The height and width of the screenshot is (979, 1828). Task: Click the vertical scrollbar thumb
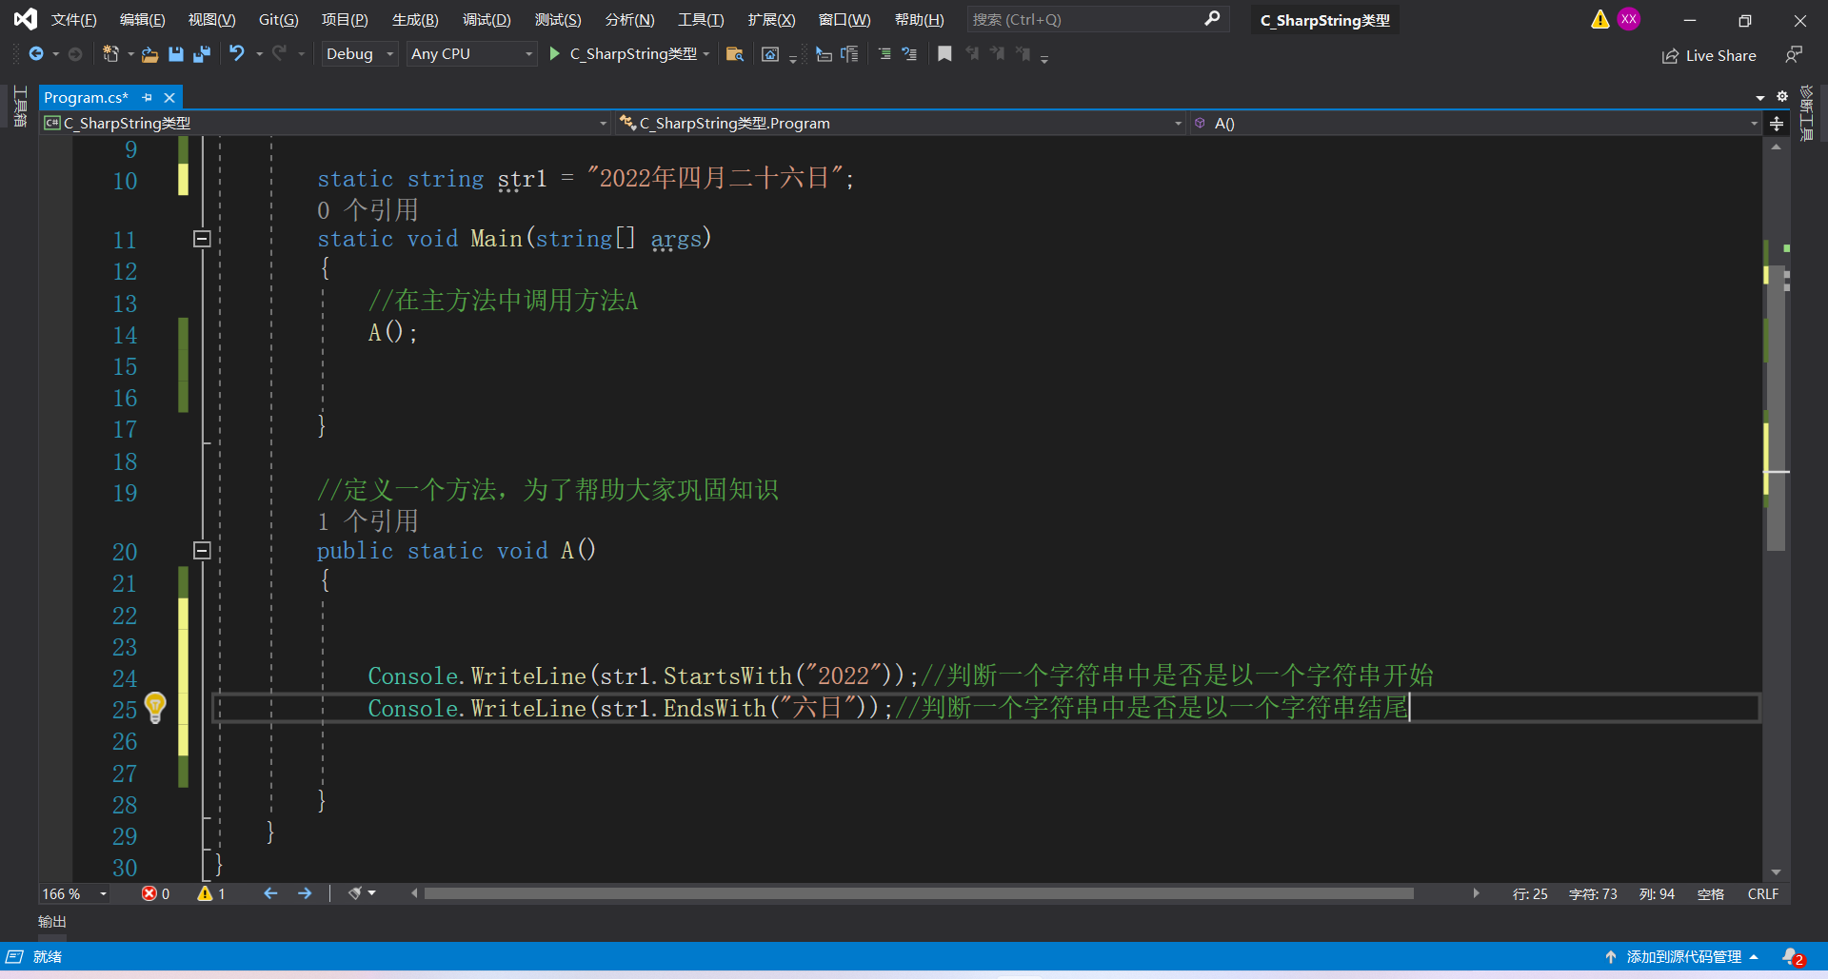[1776, 408]
